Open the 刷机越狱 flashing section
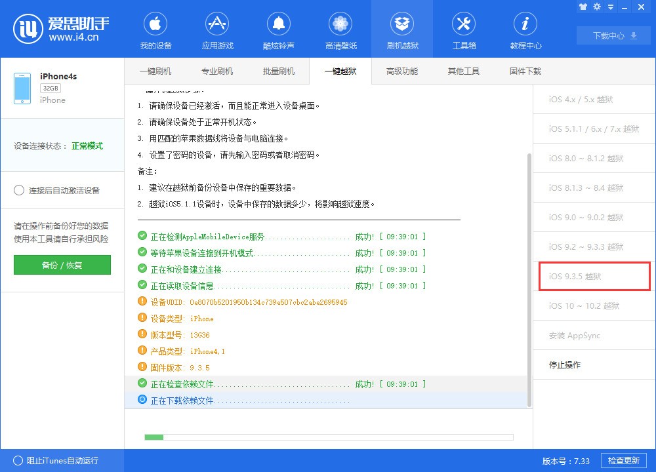This screenshot has width=656, height=472. click(402, 29)
